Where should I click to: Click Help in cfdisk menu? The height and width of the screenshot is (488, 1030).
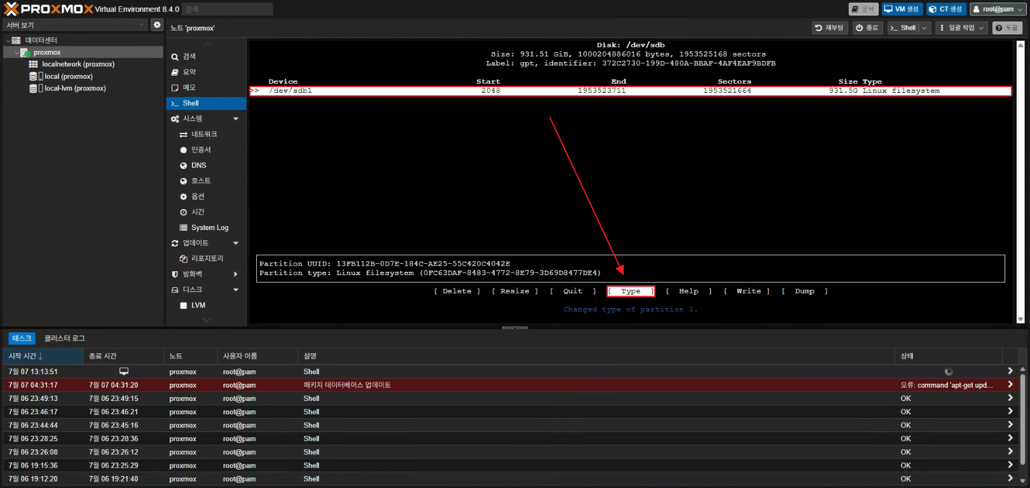pyautogui.click(x=689, y=291)
